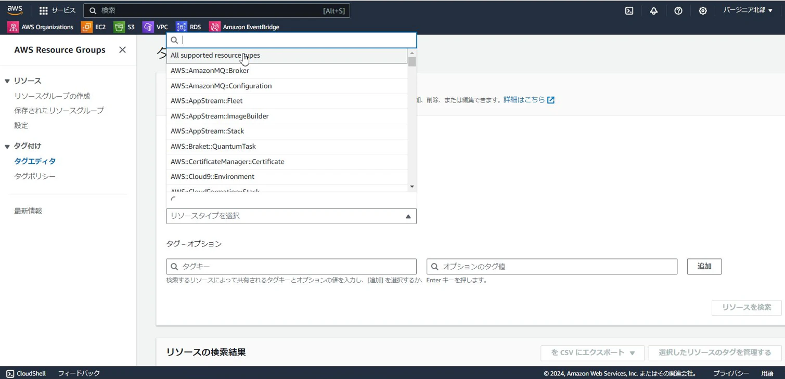Select AWS::Braket::QuantumTask from the list
Screen dimensions: 785x379
coord(287,147)
